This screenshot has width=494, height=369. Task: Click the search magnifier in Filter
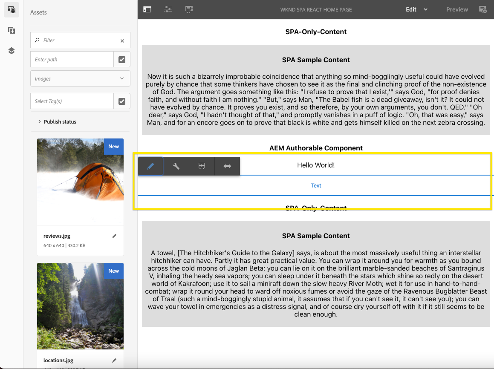coord(37,40)
